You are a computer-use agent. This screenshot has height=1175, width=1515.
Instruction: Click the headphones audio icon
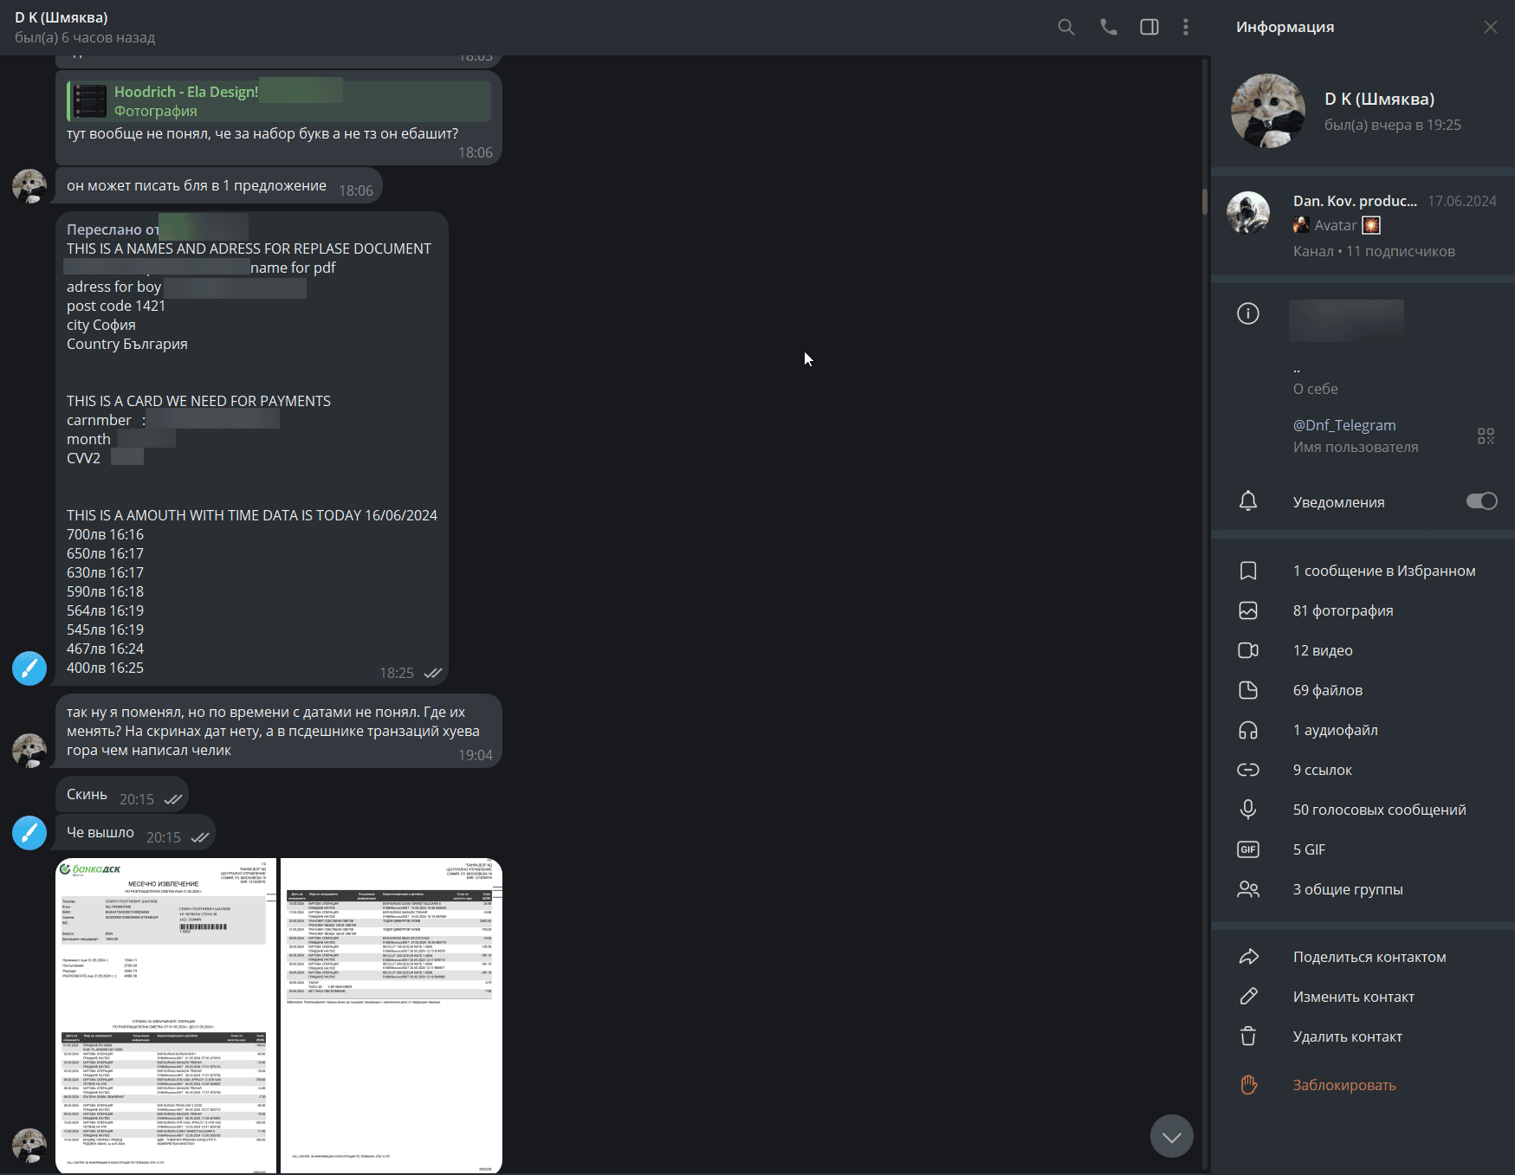[x=1248, y=730]
